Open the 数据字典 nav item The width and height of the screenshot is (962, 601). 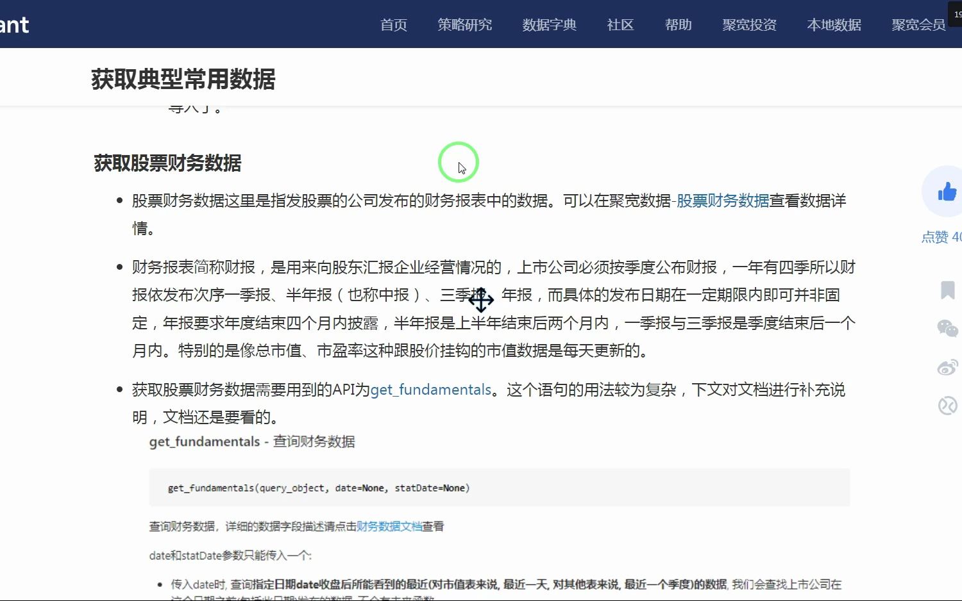[x=549, y=25]
